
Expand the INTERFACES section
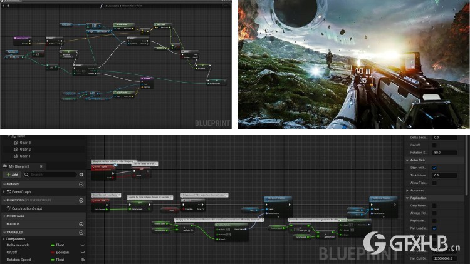[x=4, y=216]
